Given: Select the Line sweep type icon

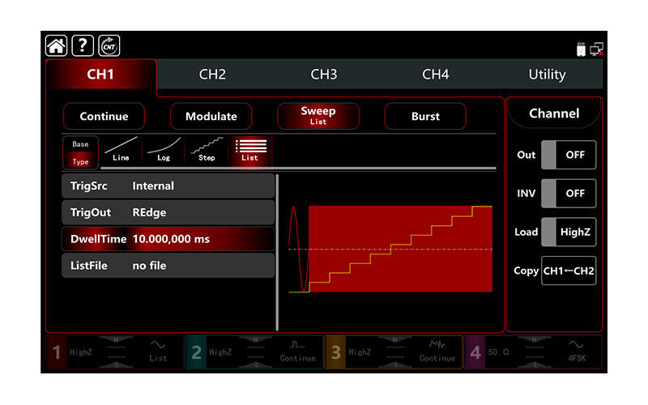Looking at the screenshot, I should click(121, 151).
